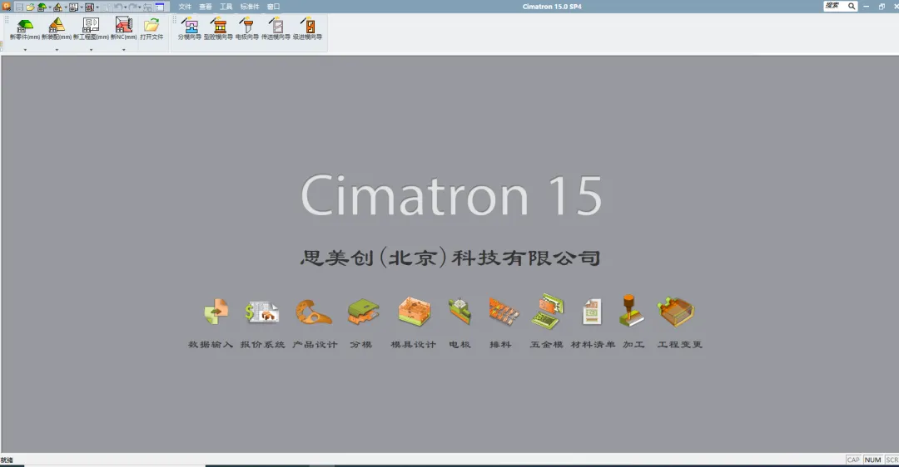Click the NUM status bar indicator
The image size is (899, 467).
(x=872, y=460)
